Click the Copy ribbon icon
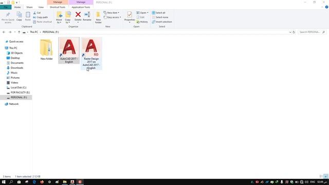This screenshot has height=185, width=329. point(19,16)
